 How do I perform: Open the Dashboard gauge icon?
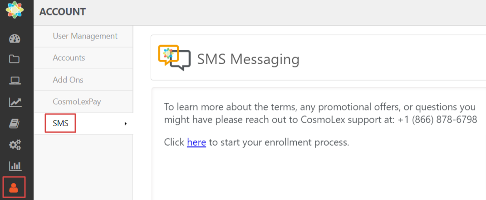15,38
